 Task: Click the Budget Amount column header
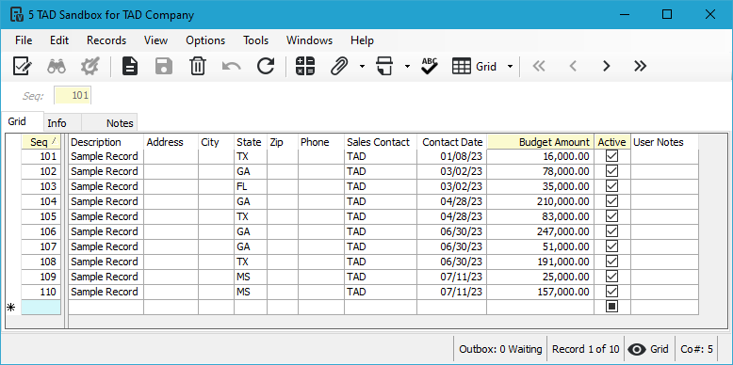tap(541, 142)
